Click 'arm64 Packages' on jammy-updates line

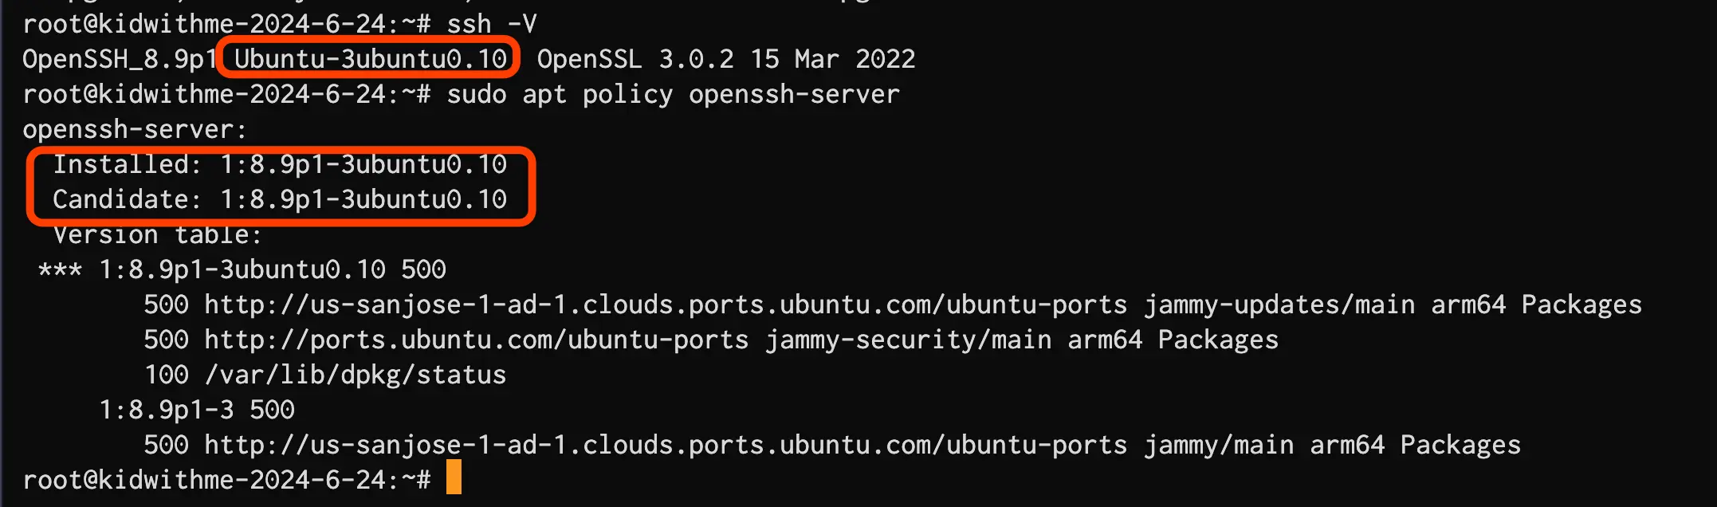coord(1537,305)
